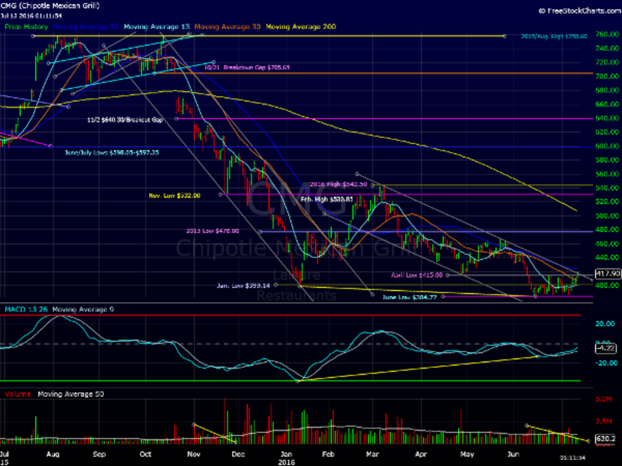Click the red Volume indicator label

tap(18, 394)
